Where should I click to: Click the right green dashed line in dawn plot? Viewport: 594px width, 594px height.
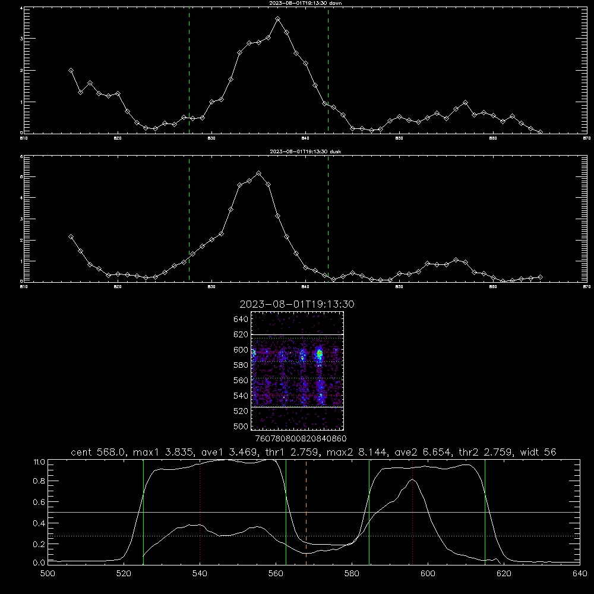click(328, 71)
